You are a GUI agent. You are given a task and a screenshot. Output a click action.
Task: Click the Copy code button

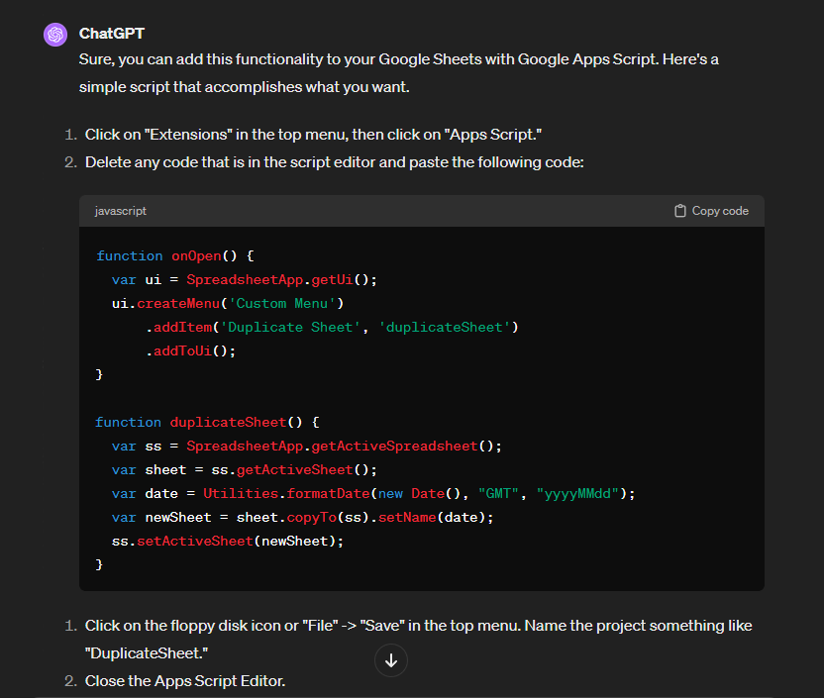coord(711,211)
